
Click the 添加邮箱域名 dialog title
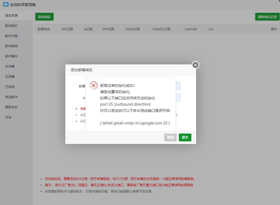[x=81, y=70]
